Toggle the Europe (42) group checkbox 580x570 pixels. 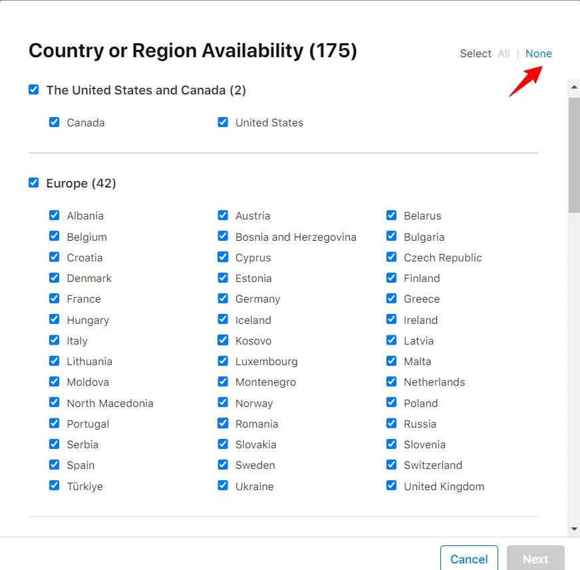34,183
